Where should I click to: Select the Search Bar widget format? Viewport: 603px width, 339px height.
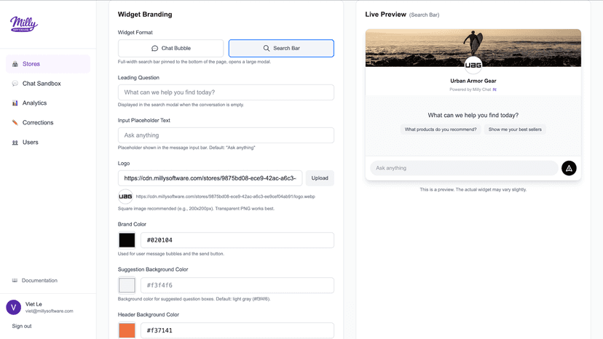281,48
